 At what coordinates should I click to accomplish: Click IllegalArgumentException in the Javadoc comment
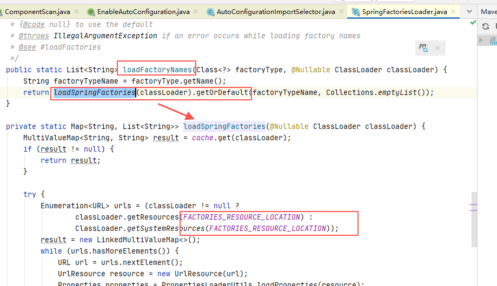click(105, 36)
